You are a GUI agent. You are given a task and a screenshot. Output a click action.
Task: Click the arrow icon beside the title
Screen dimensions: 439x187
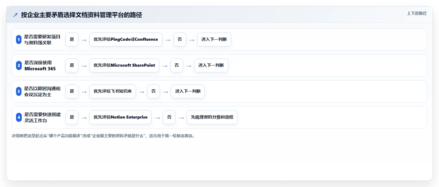tap(15, 15)
